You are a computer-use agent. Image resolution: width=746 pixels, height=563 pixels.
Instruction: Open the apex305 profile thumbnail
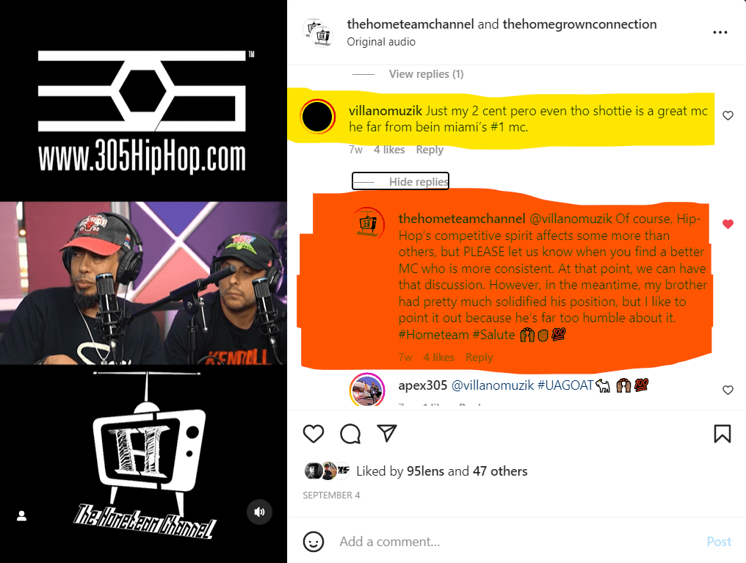367,390
